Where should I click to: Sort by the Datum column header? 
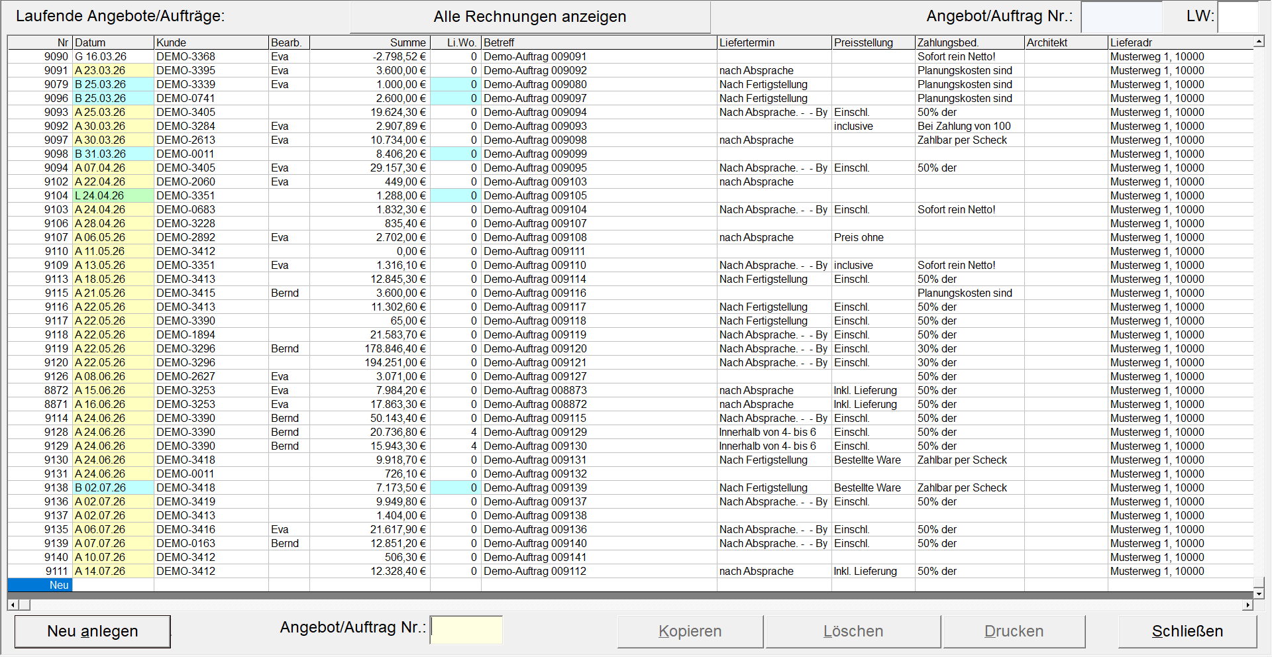click(x=113, y=42)
